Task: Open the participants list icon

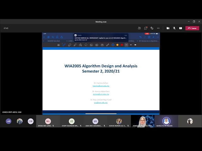Action: (x=139, y=28)
